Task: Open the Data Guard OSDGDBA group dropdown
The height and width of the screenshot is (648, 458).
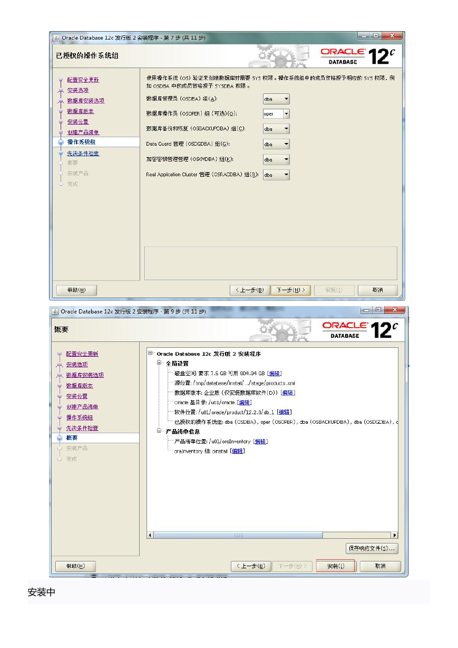Action: tap(277, 144)
